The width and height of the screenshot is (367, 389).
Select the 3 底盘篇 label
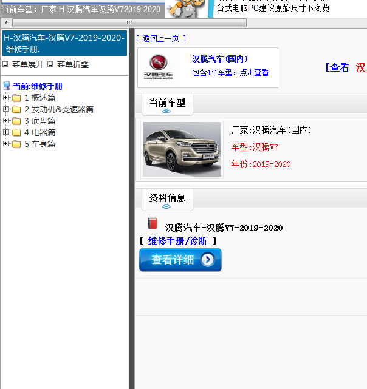(39, 121)
